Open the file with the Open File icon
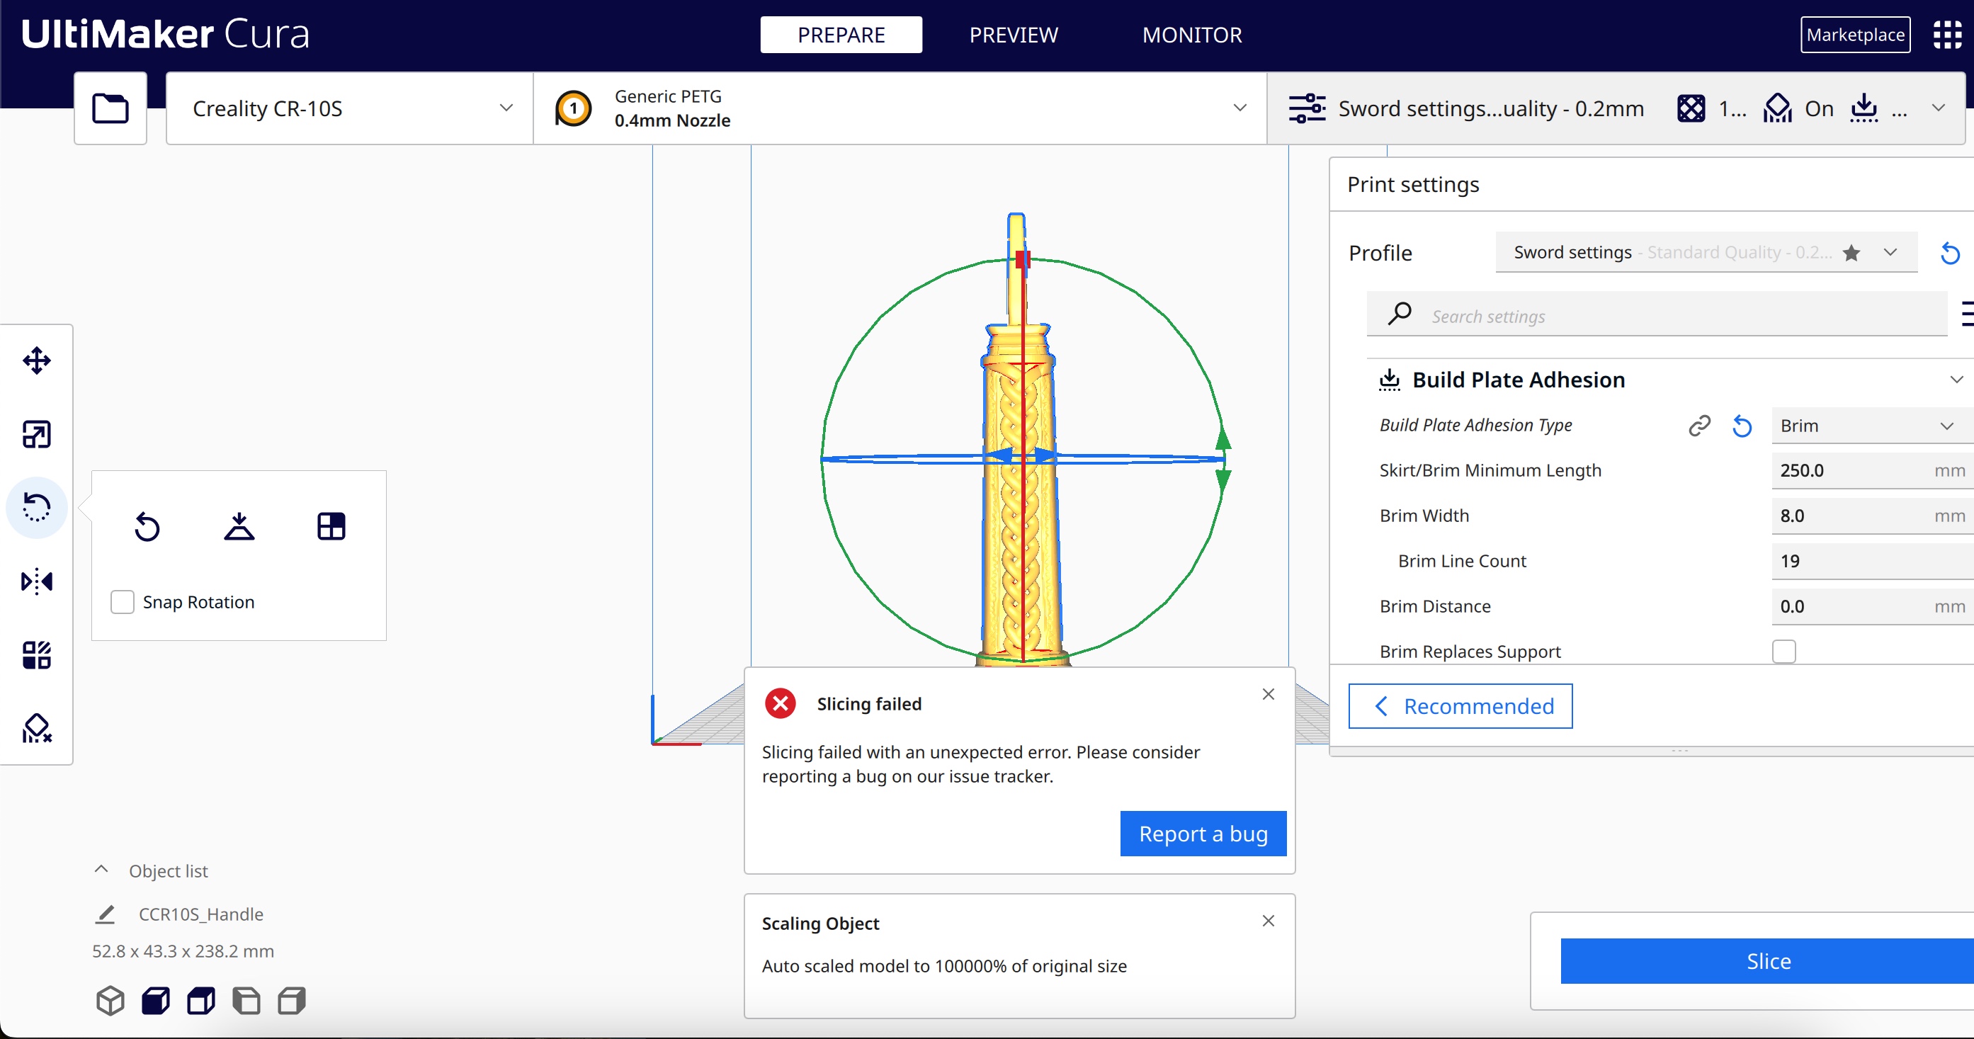 [x=110, y=108]
